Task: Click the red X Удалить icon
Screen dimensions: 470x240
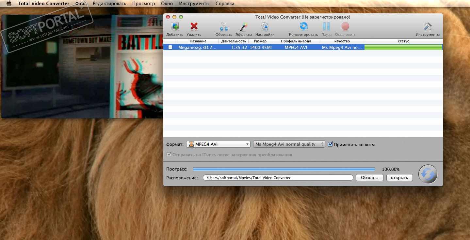Action: pyautogui.click(x=194, y=26)
